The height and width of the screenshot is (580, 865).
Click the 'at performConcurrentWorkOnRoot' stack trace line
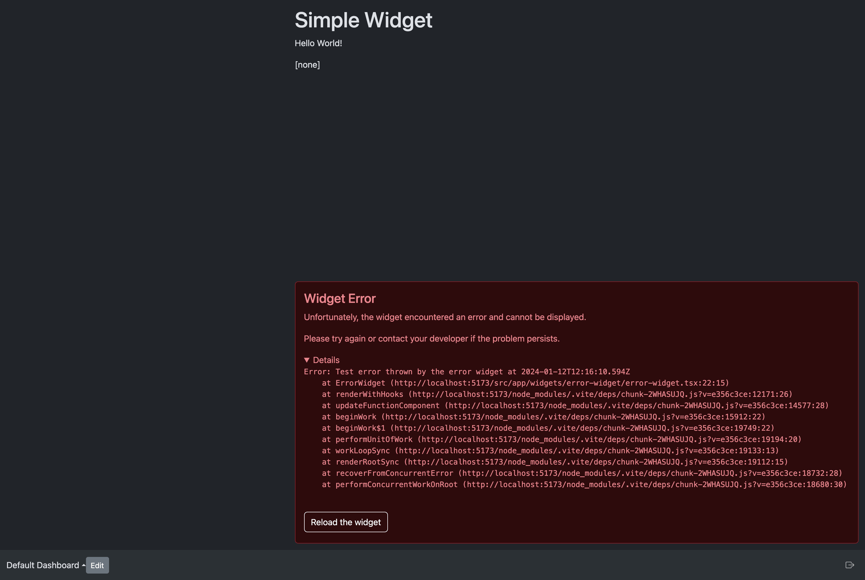pos(584,485)
